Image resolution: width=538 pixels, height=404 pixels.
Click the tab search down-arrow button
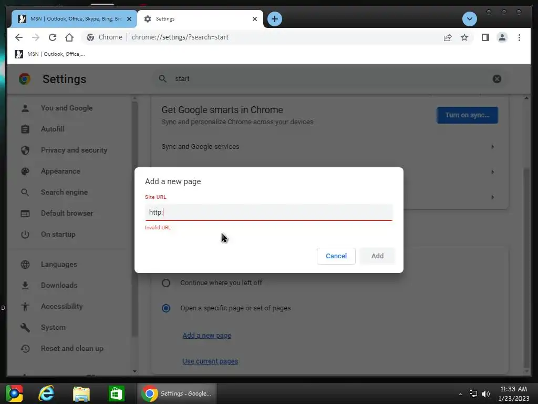click(469, 19)
